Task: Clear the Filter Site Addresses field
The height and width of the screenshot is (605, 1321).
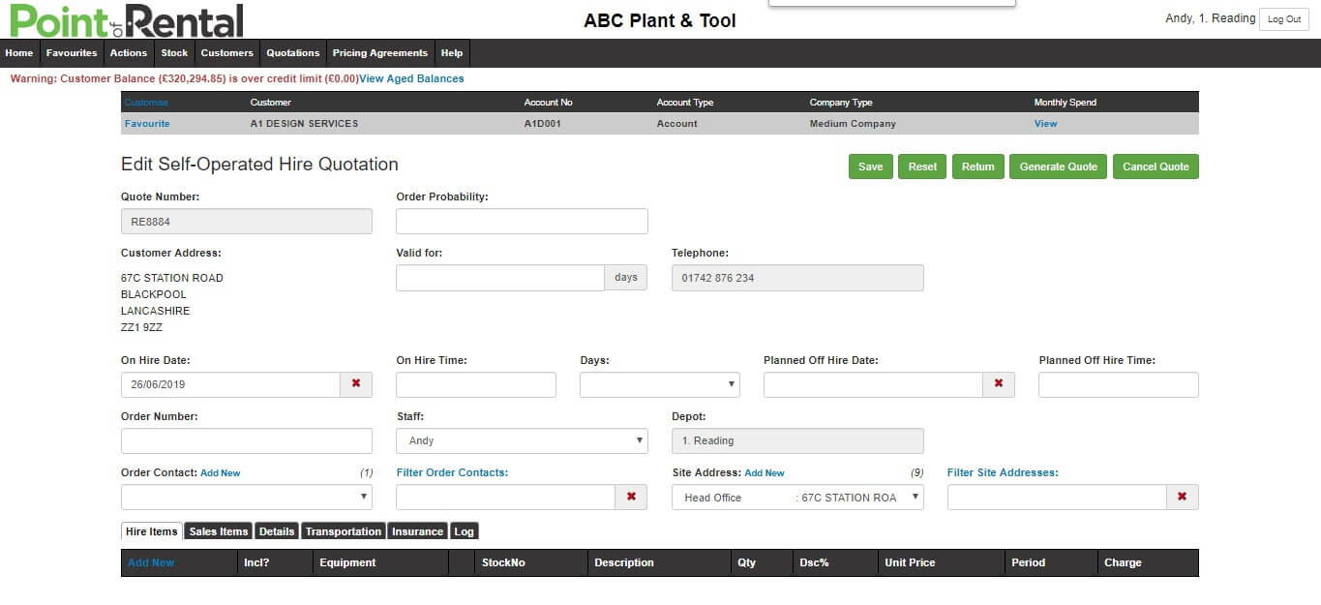Action: [x=1183, y=497]
